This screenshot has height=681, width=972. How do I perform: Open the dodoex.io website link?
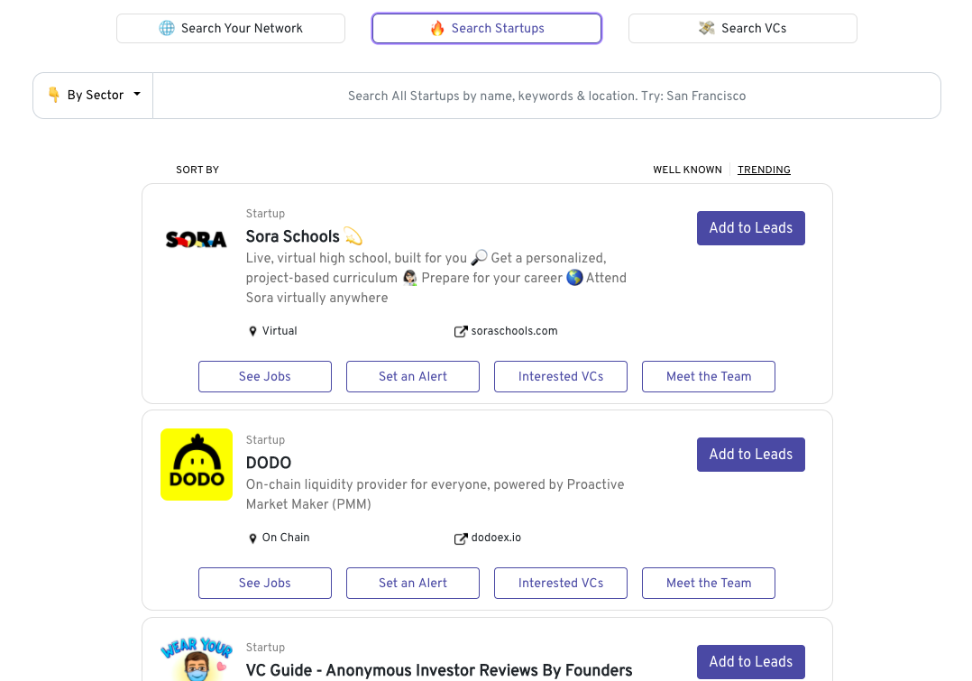pyautogui.click(x=496, y=538)
